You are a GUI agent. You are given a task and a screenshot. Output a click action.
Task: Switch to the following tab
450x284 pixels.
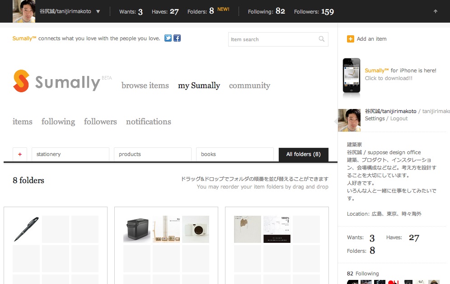tap(58, 122)
